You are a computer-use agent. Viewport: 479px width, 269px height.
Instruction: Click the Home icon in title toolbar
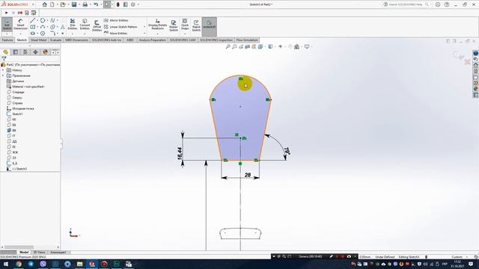click(x=45, y=4)
